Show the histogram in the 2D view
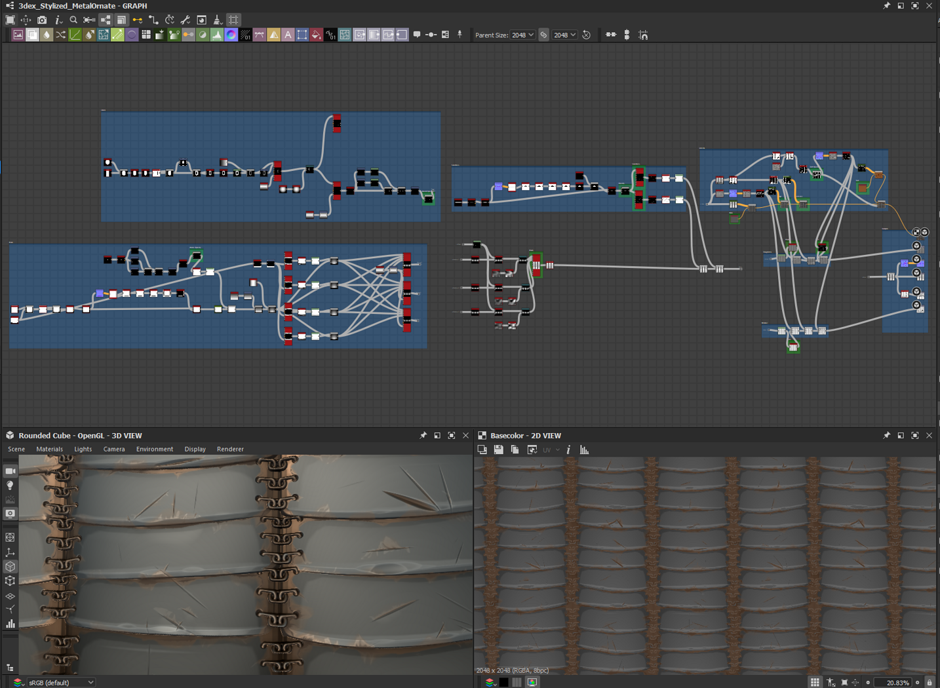 (584, 449)
